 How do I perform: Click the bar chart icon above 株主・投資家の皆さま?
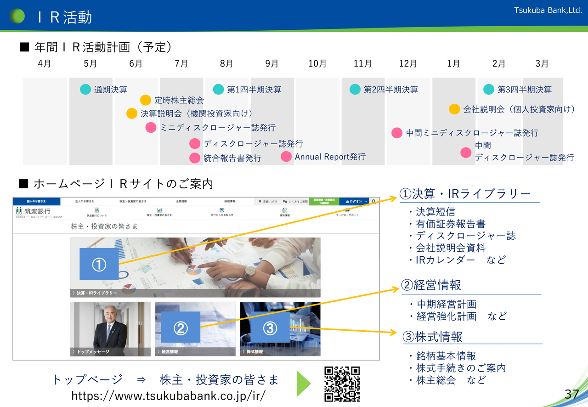[159, 210]
